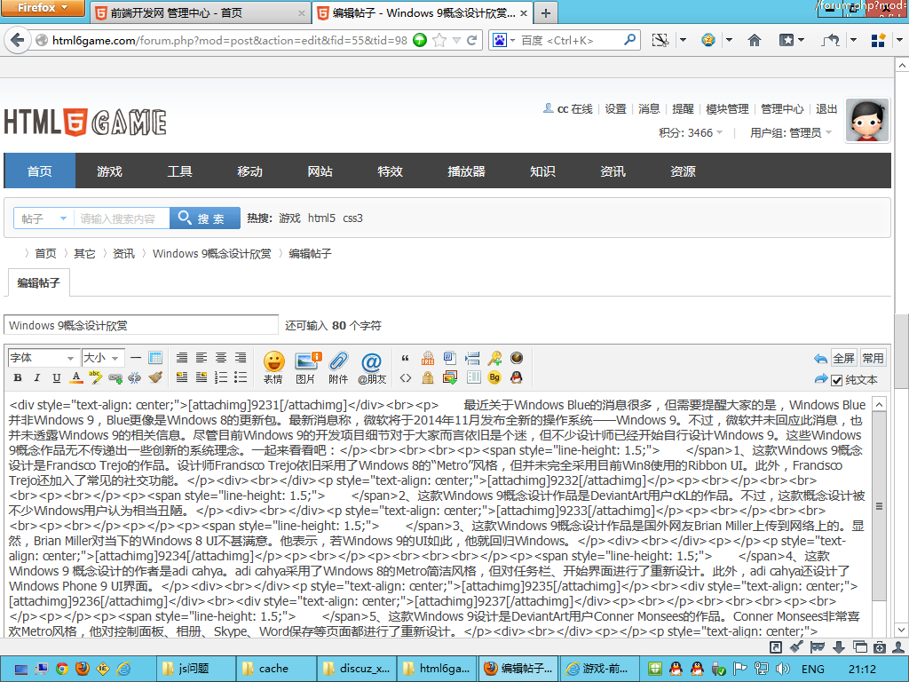Insert an ordered numbered list
Image resolution: width=909 pixels, height=682 pixels.
[x=221, y=378]
